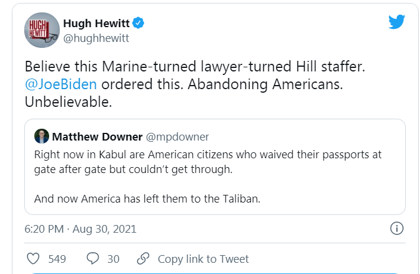Viewport: 420px width, 274px height.
Task: Click Matthew Downer's small avatar
Action: (x=41, y=136)
